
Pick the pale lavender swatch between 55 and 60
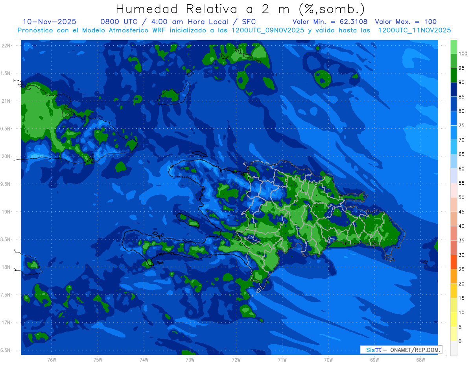pos(454,176)
